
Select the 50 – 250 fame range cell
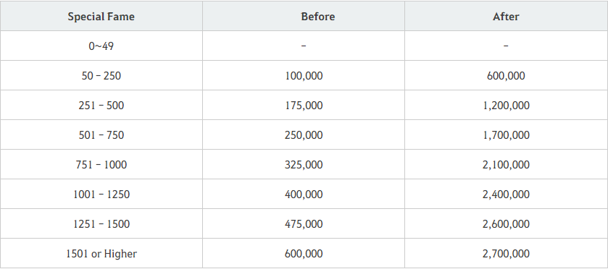(101, 75)
